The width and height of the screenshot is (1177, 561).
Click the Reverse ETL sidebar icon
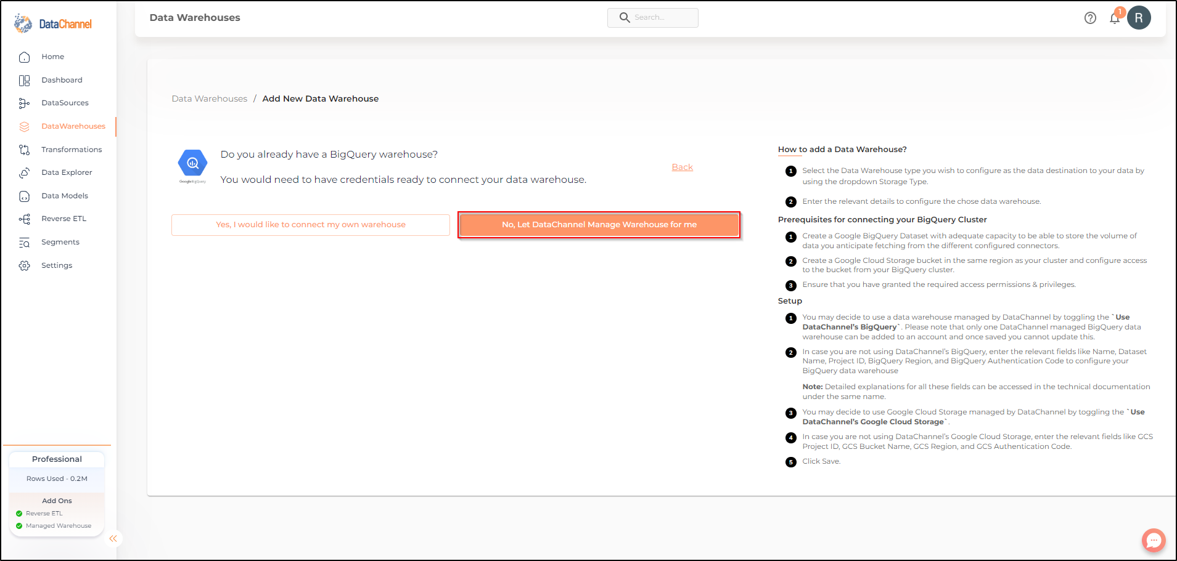coord(24,219)
